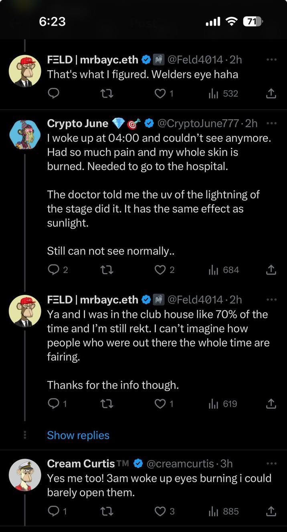Like Cream Curtis's tweet with 3 likes

[160, 511]
